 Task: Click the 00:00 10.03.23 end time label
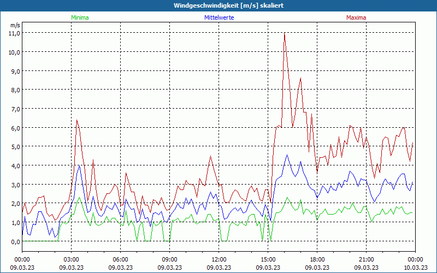coord(415,263)
